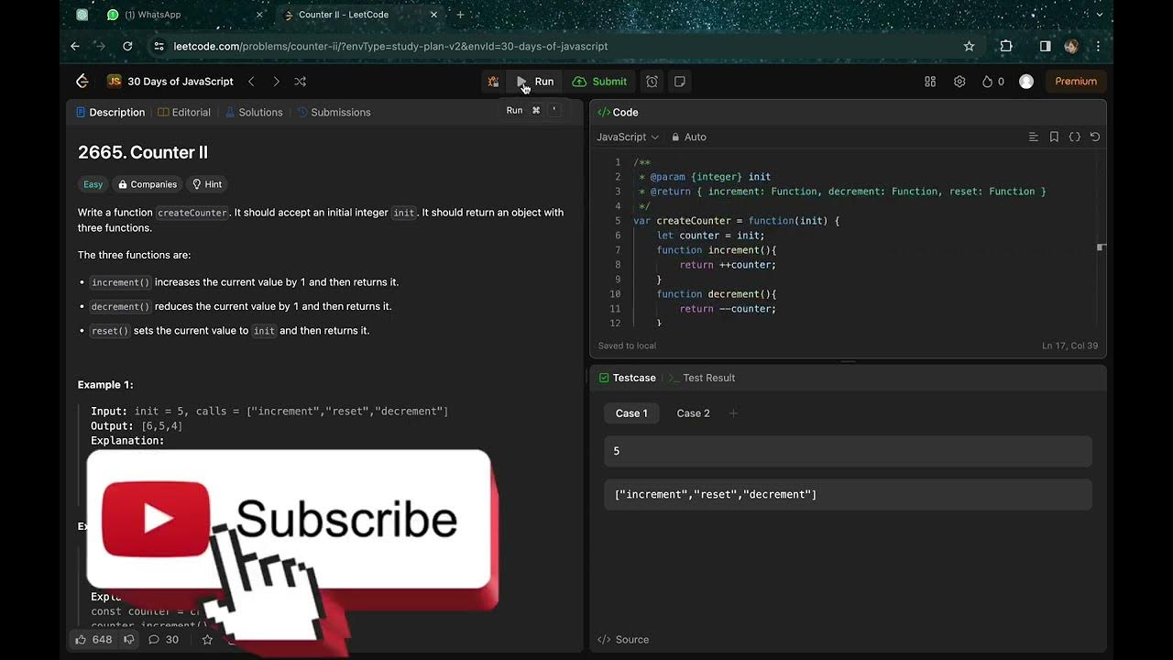Click the streak flame counter
1173x660 pixels.
(993, 82)
